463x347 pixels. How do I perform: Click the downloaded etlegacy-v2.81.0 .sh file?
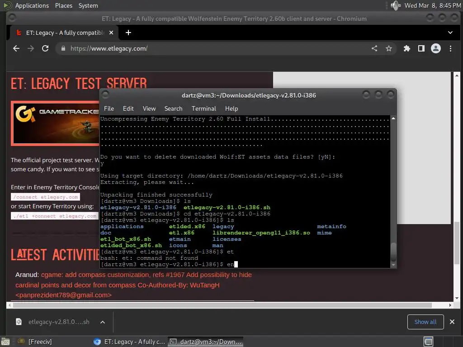tap(59, 322)
